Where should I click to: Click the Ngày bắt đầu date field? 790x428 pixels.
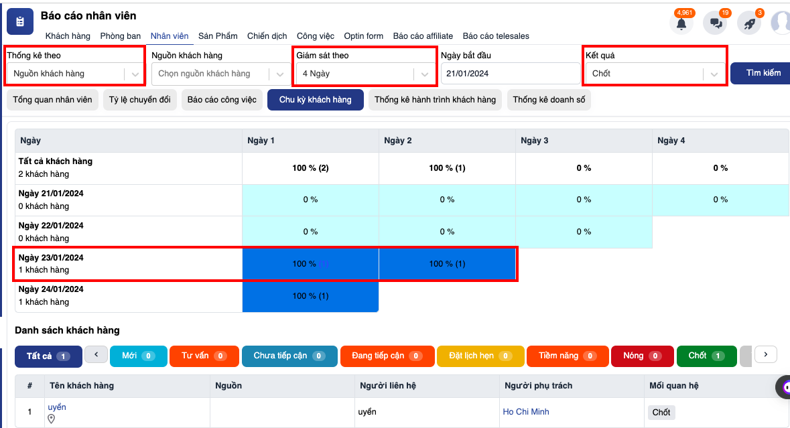(x=510, y=74)
